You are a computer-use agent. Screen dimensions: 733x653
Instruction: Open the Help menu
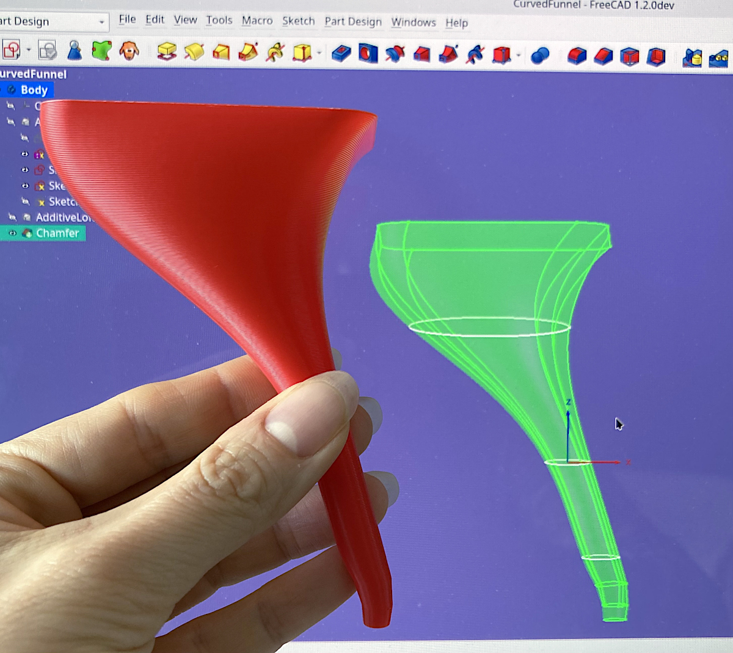[x=457, y=23]
